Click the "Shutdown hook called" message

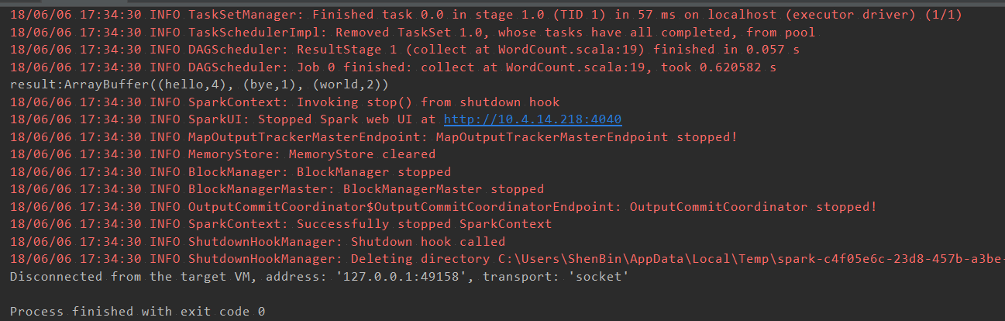(x=428, y=242)
